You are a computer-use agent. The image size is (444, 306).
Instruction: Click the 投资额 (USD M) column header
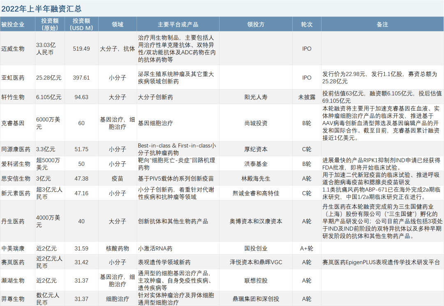[81, 25]
